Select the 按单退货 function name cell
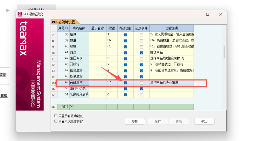The image size is (264, 141). pos(79,77)
